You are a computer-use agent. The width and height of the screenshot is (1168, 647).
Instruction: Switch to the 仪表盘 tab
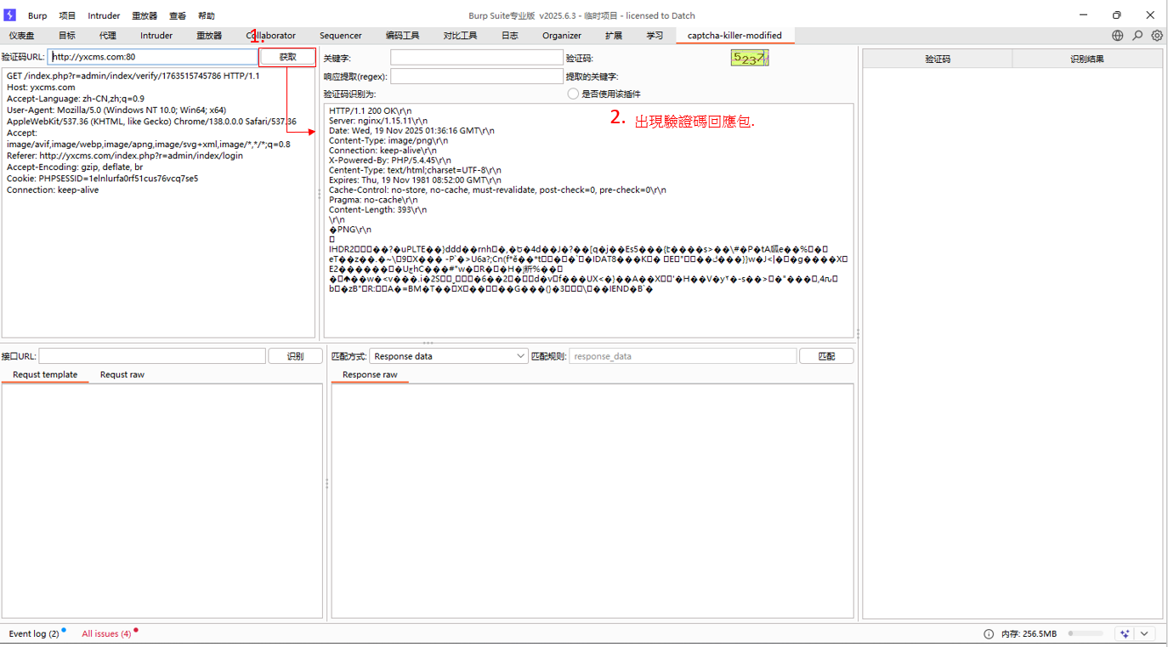[21, 36]
